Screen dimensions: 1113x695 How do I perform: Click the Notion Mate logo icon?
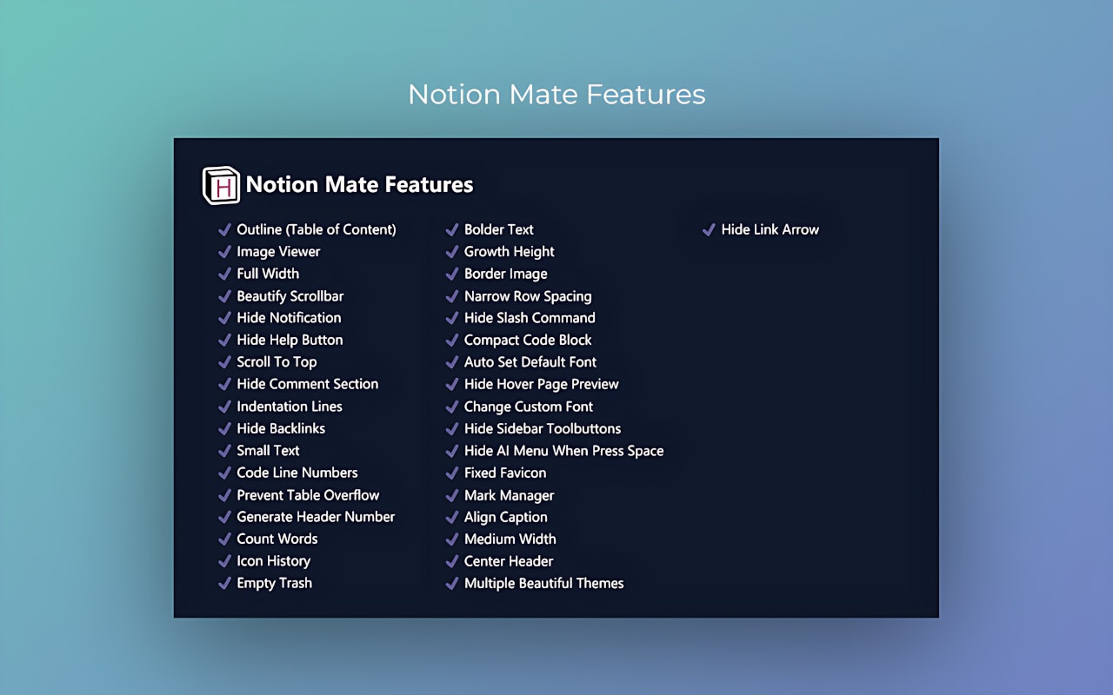pyautogui.click(x=219, y=184)
